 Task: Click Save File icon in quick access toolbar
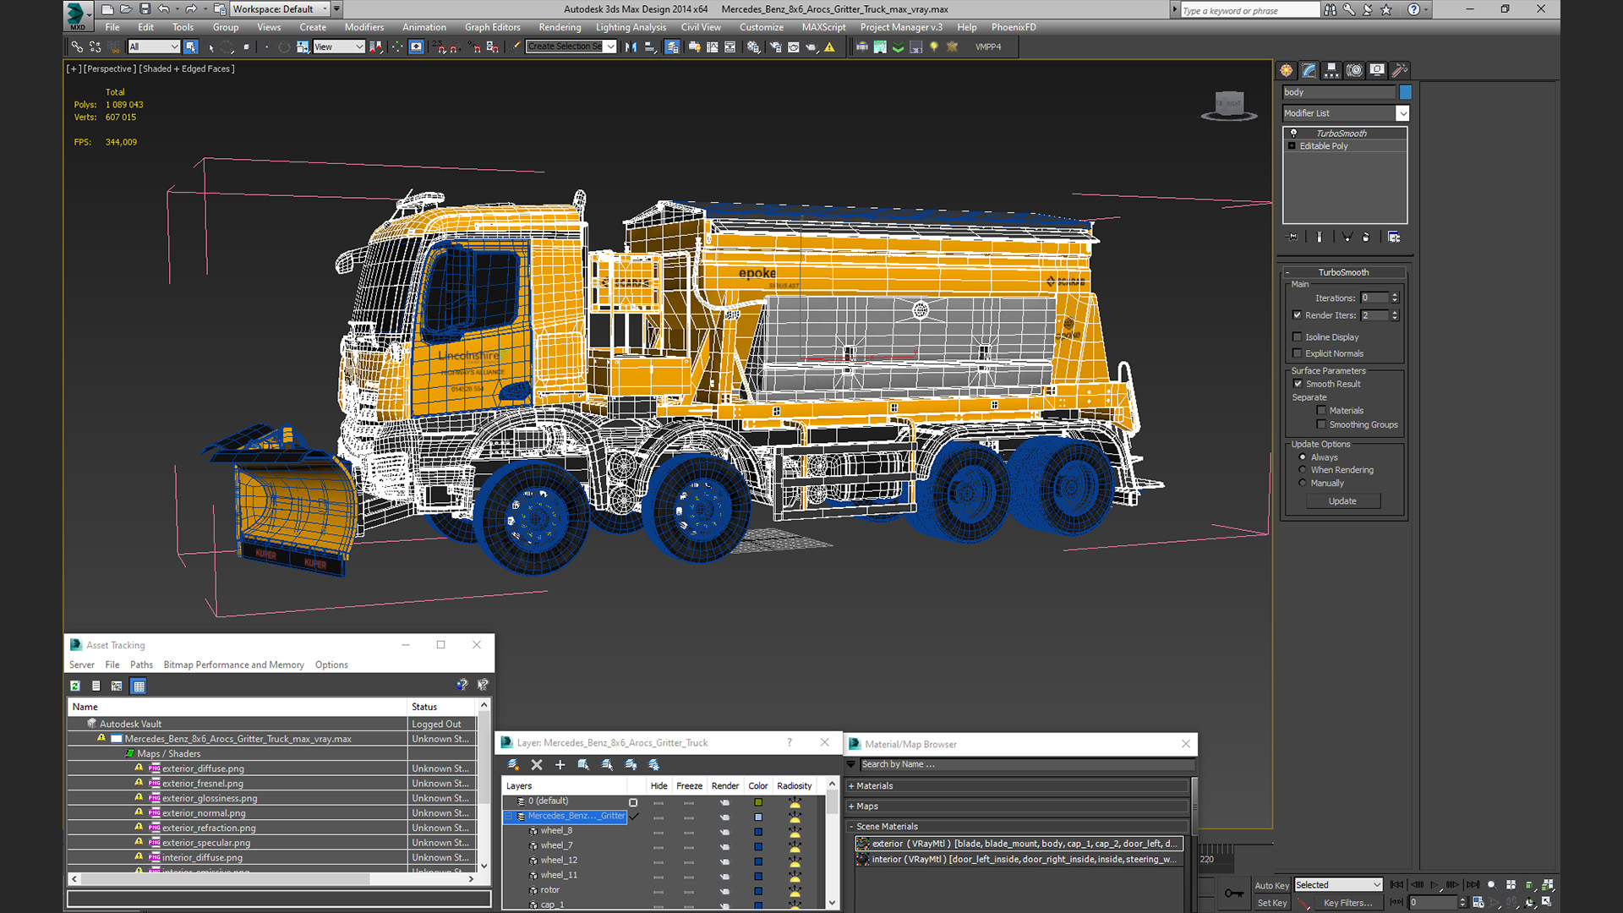[x=145, y=9]
